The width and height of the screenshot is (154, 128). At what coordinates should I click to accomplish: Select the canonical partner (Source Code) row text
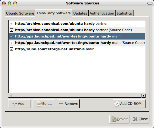pos(74,30)
